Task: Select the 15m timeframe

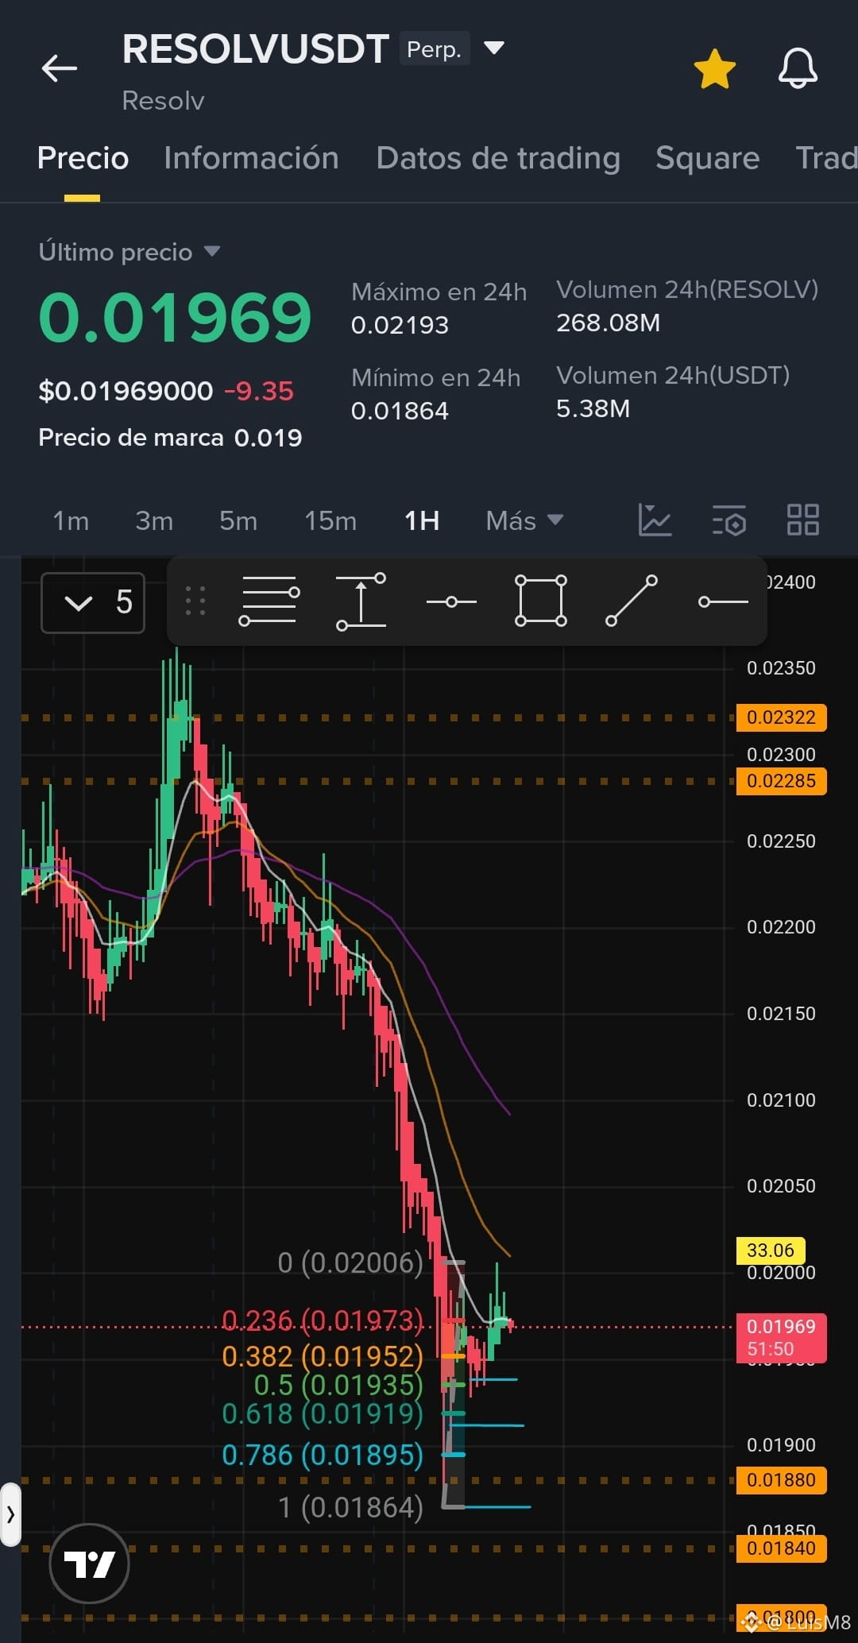Action: tap(330, 521)
